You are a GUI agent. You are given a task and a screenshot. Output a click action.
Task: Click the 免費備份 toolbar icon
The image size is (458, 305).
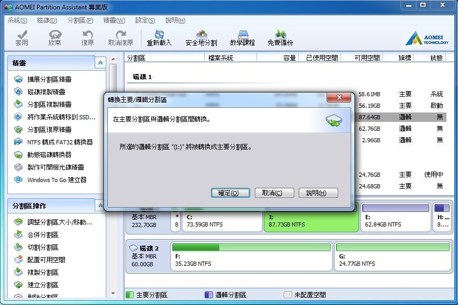pos(281,38)
